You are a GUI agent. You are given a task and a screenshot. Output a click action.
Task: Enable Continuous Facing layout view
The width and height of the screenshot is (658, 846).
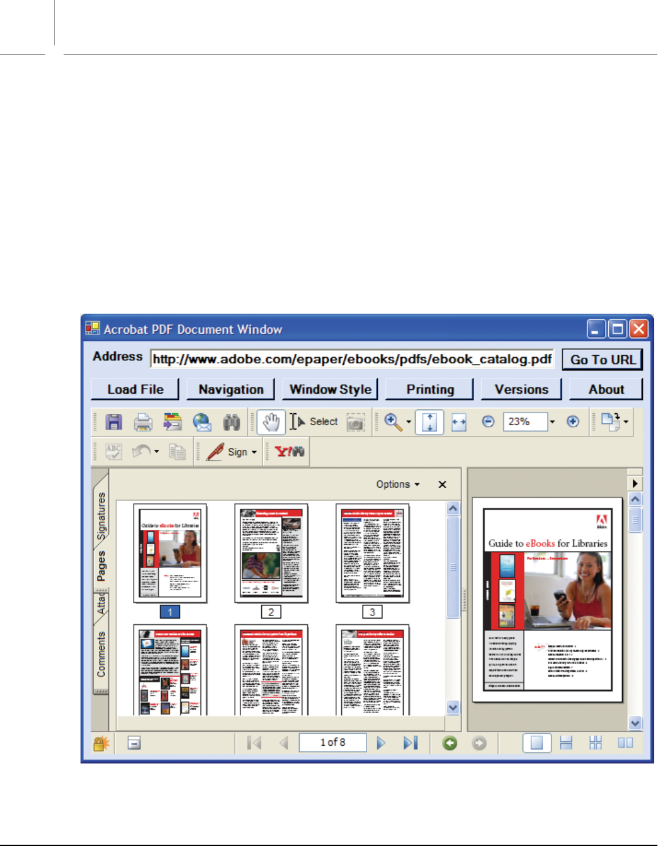click(x=596, y=743)
